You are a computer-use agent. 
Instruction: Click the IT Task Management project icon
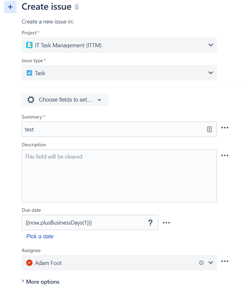tap(29, 45)
